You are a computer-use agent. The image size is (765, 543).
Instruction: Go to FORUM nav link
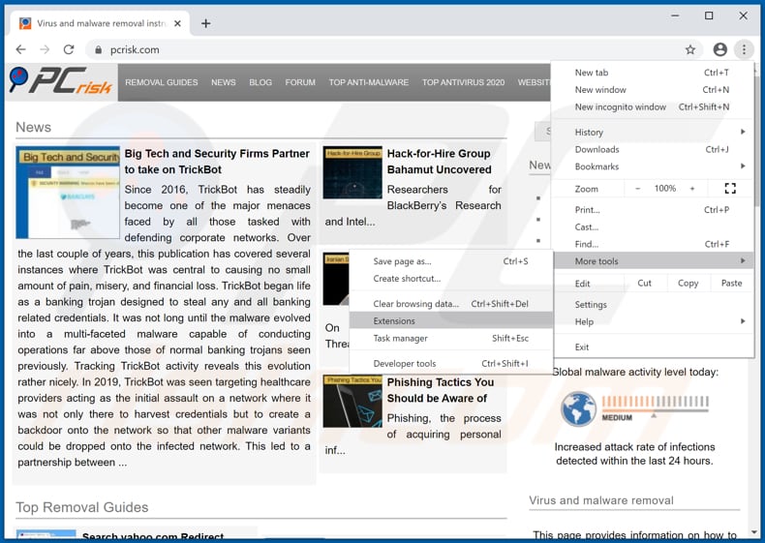coord(300,82)
